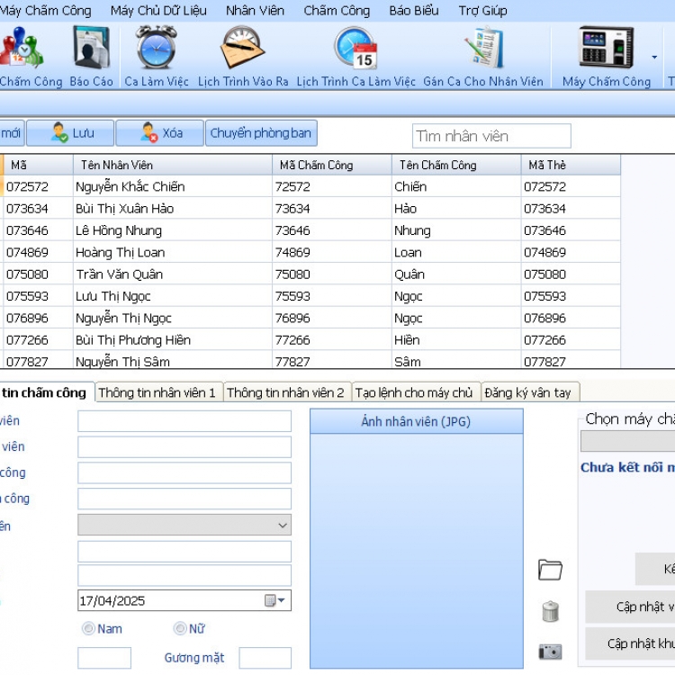Capture employee photo with camera icon
Viewport: 675px width, 675px height.
pyautogui.click(x=550, y=652)
